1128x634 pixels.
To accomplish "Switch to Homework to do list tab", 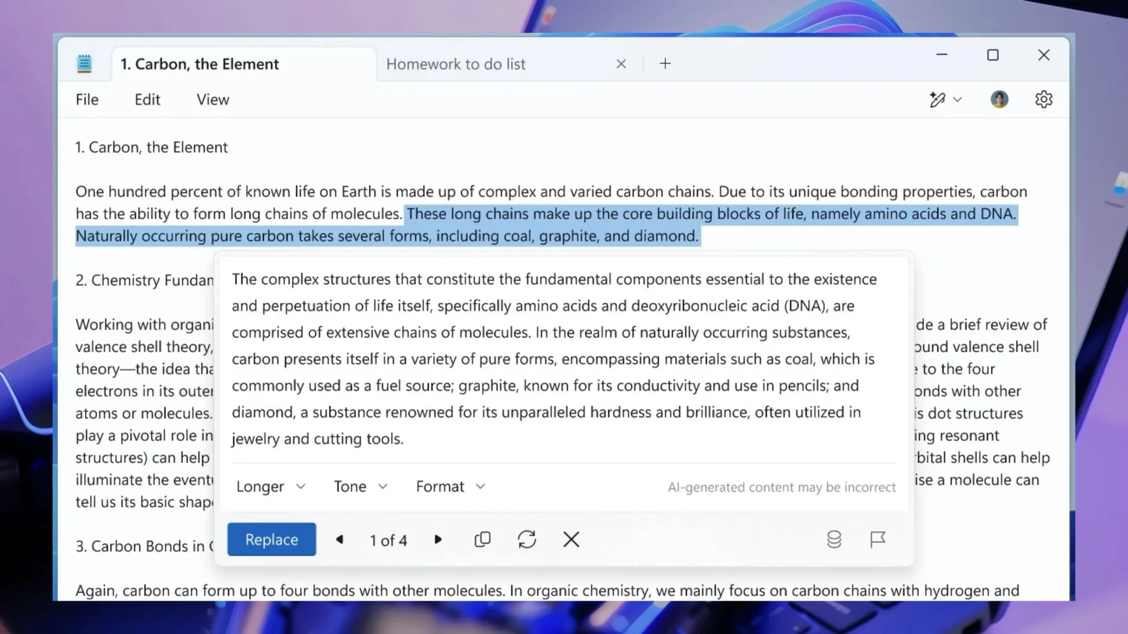I will (x=456, y=64).
